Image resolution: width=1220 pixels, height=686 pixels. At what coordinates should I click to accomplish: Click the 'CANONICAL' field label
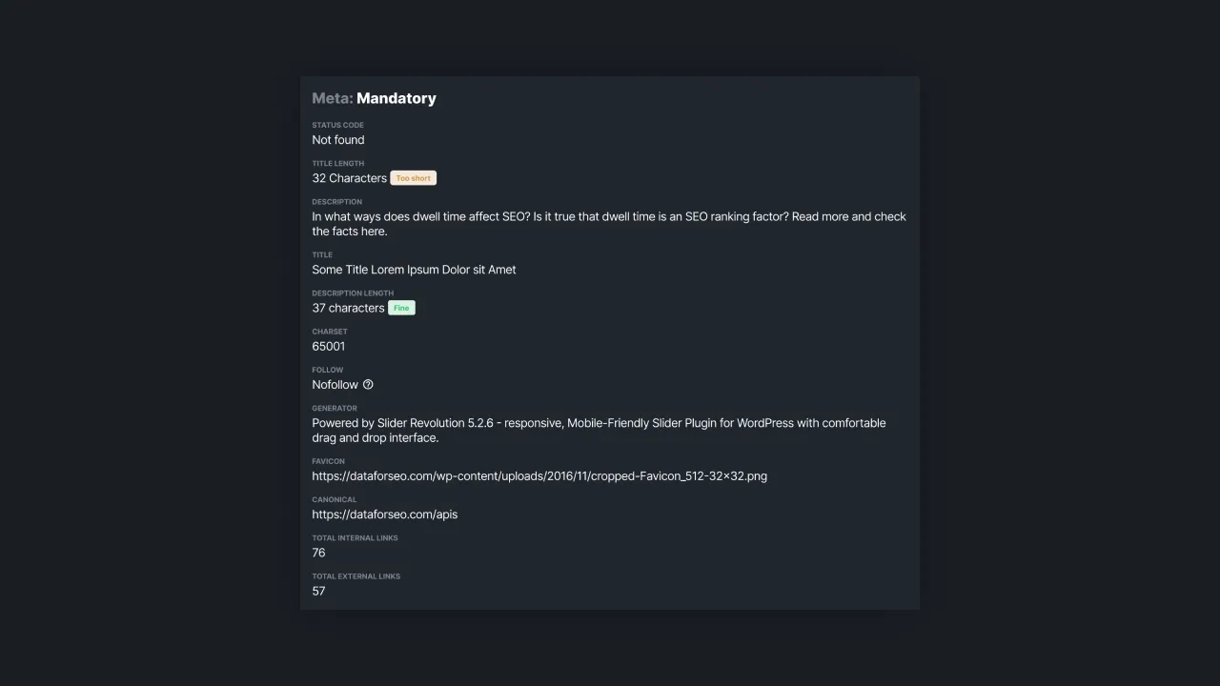point(335,499)
